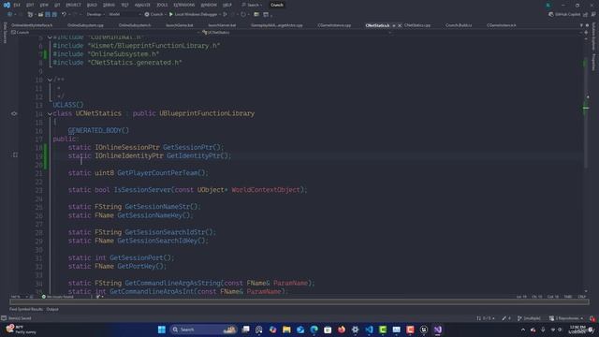This screenshot has width=599, height=337.
Task: Open the Extensions menu
Action: (184, 5)
